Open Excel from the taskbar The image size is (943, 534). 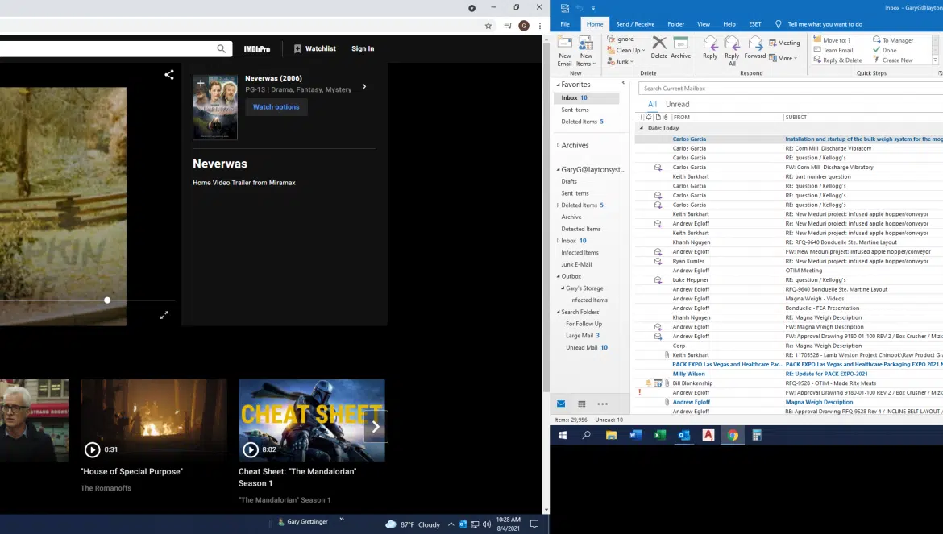click(x=659, y=436)
